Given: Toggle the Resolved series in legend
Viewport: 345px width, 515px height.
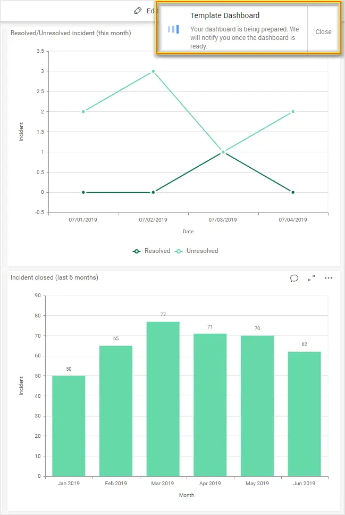Looking at the screenshot, I should [152, 251].
